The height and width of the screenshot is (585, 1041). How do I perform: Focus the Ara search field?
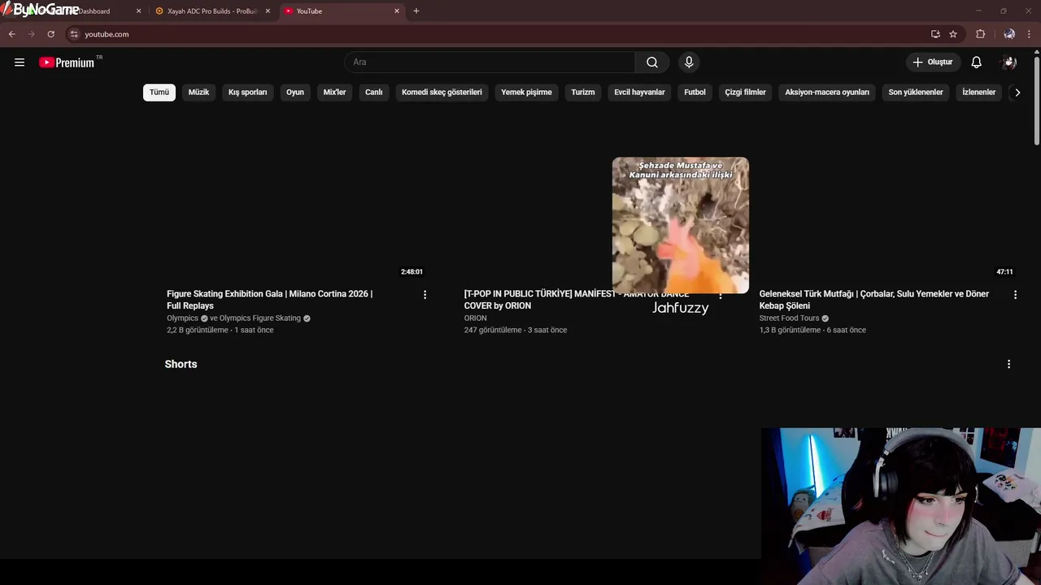pos(490,63)
